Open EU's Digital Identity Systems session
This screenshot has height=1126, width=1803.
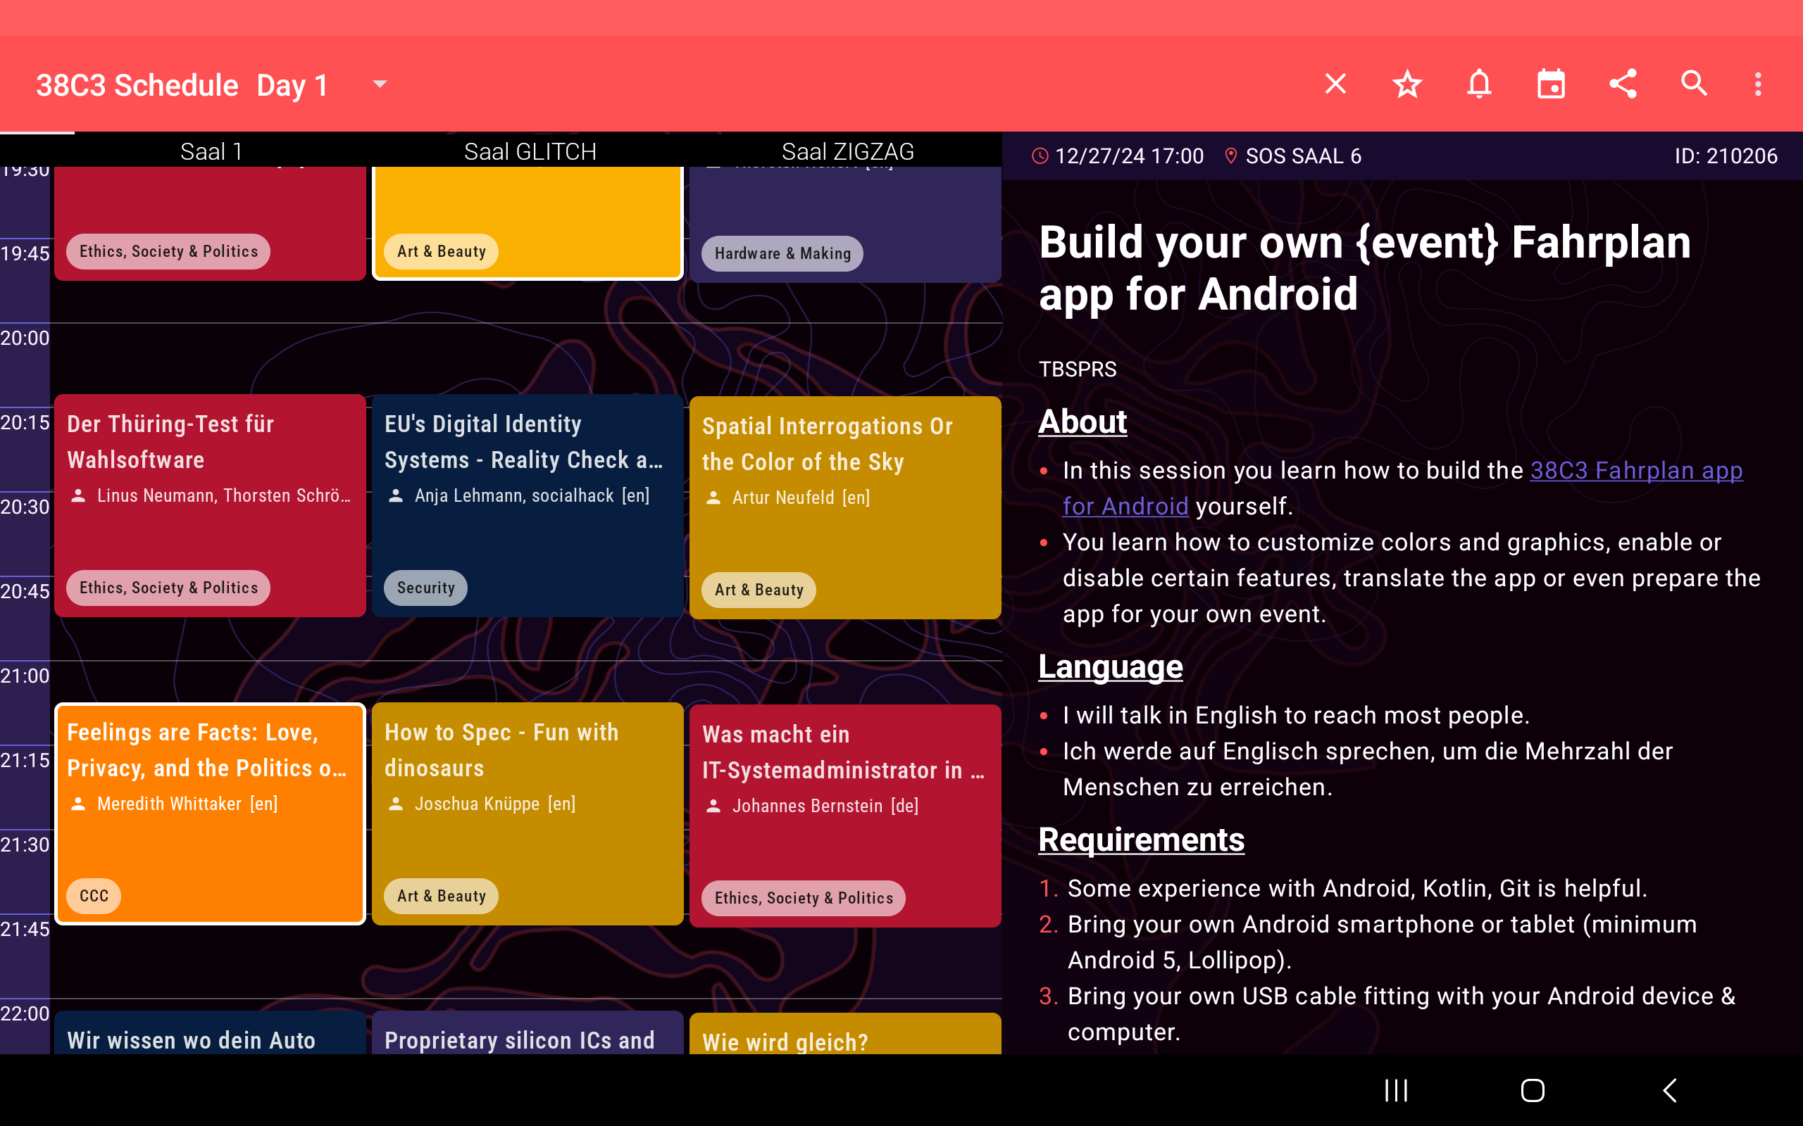click(528, 505)
